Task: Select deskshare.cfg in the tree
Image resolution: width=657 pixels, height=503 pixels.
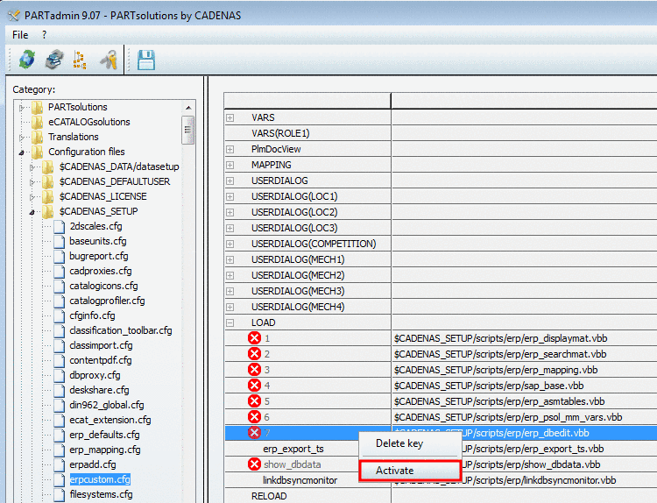Action: [x=99, y=390]
